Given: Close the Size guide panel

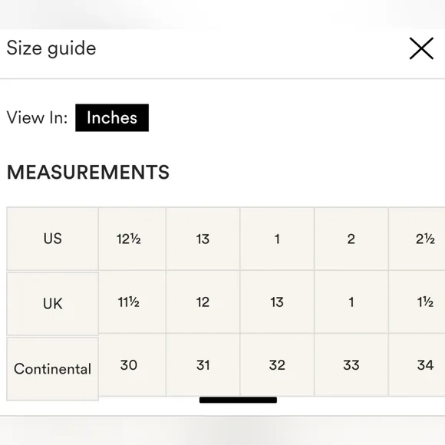Looking at the screenshot, I should pyautogui.click(x=421, y=48).
